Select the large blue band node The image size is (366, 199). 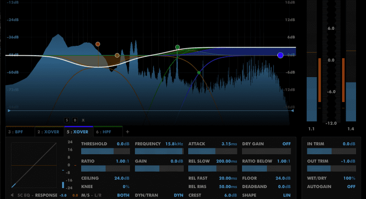[280, 55]
